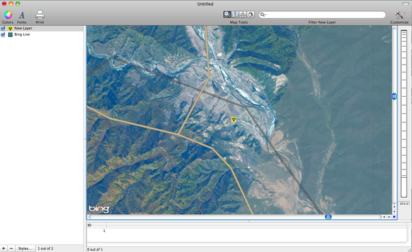The width and height of the screenshot is (412, 252).
Task: Open search options dropdown in filter field
Action: click(263, 14)
